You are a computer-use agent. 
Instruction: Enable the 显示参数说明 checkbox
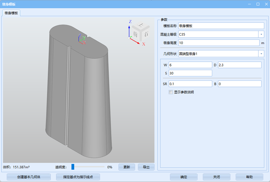[170, 92]
